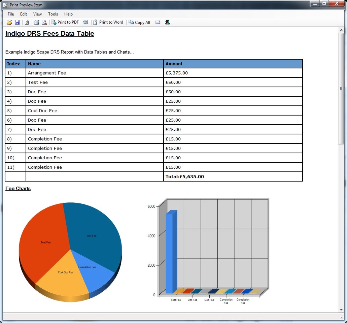
Task: Open the View menu
Action: pos(37,14)
